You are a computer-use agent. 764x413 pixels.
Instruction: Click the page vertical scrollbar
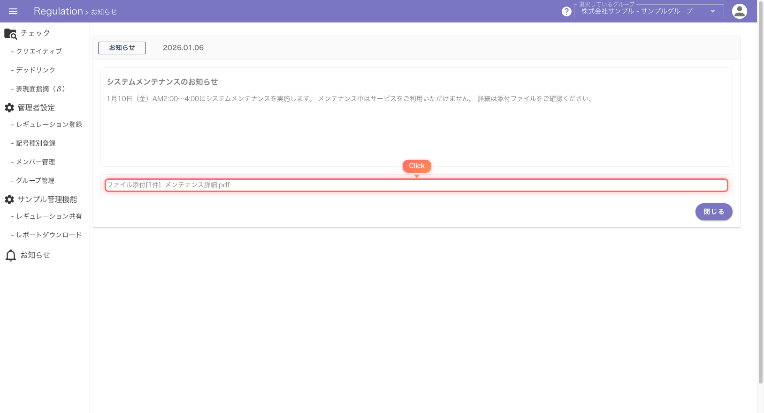[761, 192]
